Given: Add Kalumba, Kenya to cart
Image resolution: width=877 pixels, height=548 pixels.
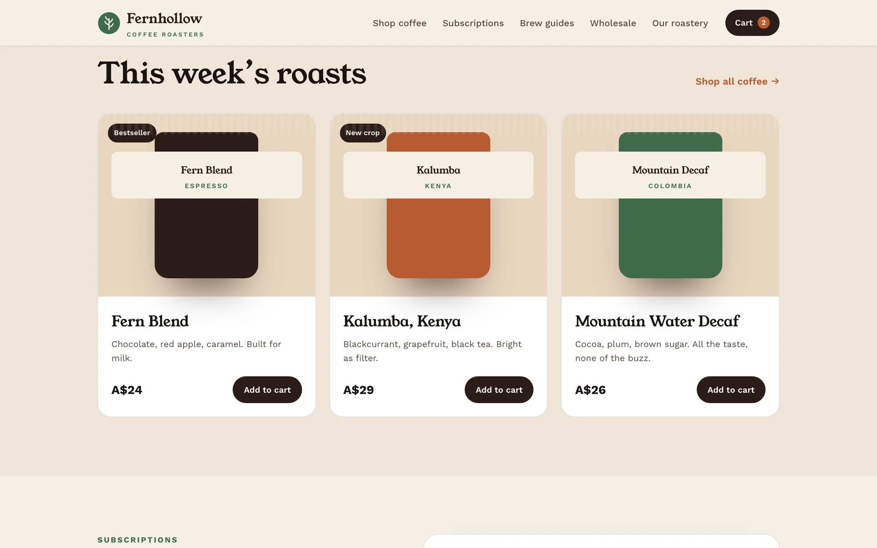Looking at the screenshot, I should coord(499,390).
